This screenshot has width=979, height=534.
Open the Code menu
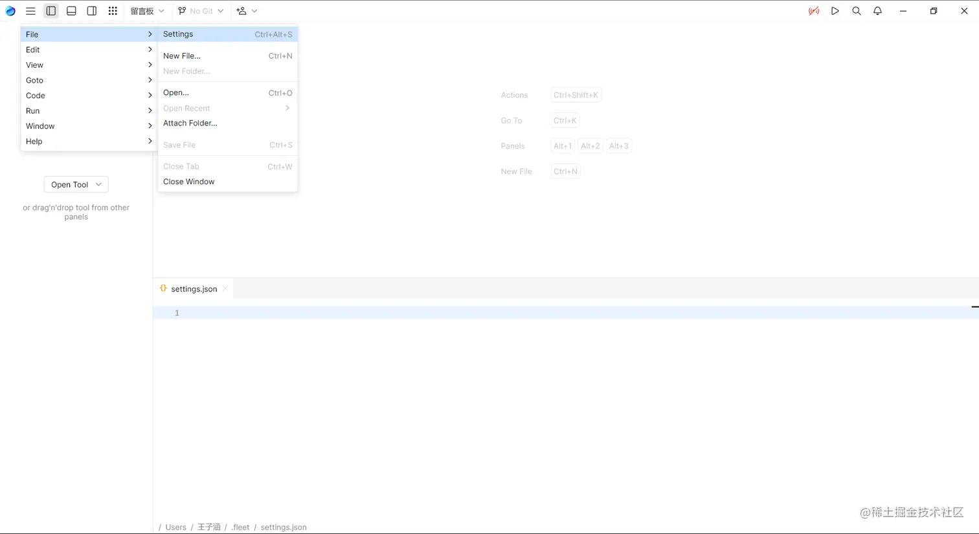[x=89, y=96]
